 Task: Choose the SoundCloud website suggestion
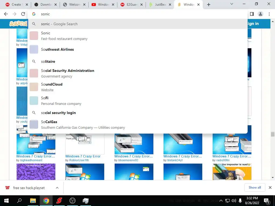[x=137, y=87]
